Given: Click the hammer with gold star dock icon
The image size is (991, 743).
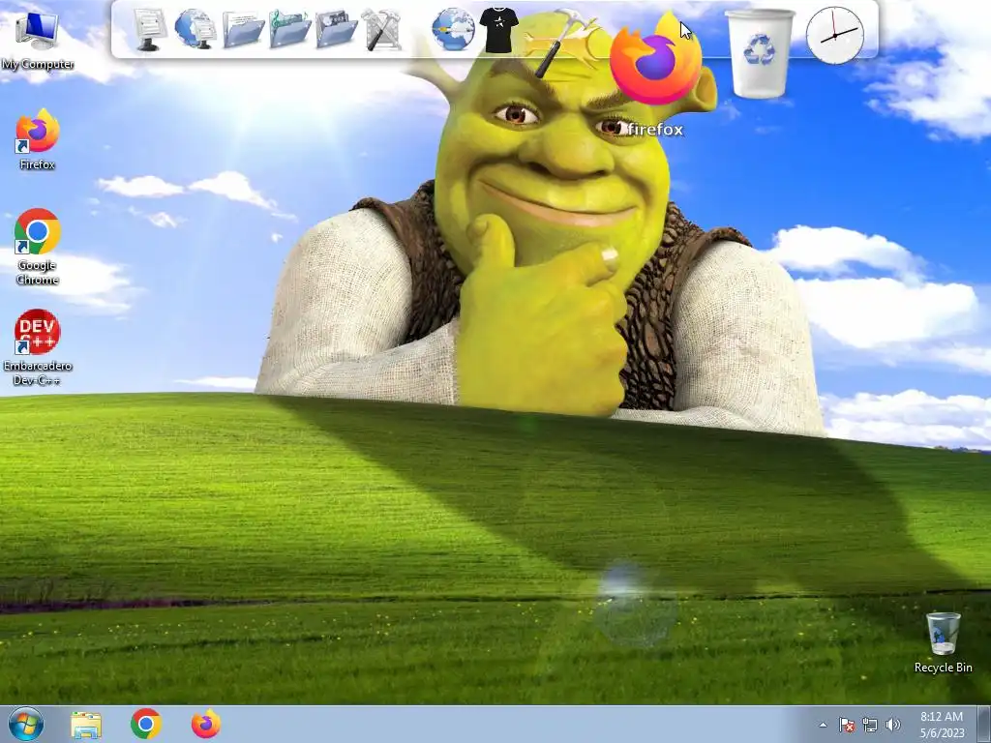Looking at the screenshot, I should (562, 42).
